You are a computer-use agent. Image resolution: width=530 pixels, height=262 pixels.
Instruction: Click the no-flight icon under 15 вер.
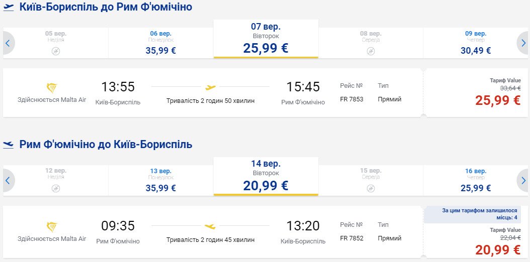(x=371, y=188)
